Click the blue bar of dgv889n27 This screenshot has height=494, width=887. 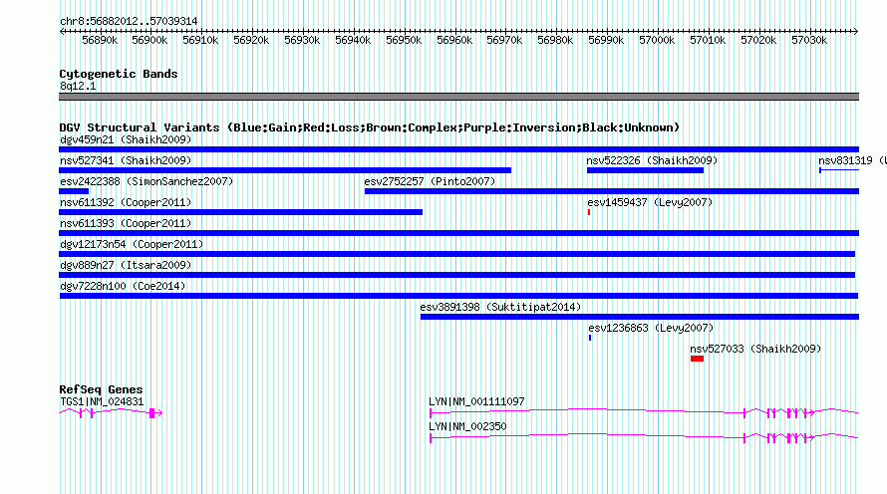coord(457,275)
